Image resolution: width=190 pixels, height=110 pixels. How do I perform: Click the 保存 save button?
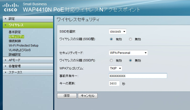(67, 96)
